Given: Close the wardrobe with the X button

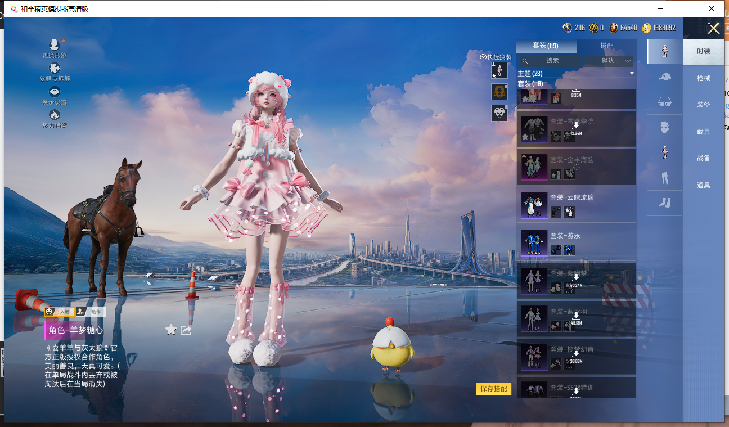Looking at the screenshot, I should click(713, 29).
